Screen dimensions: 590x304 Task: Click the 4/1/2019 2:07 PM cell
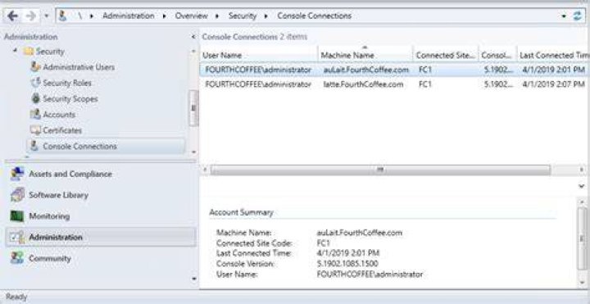pyautogui.click(x=553, y=84)
